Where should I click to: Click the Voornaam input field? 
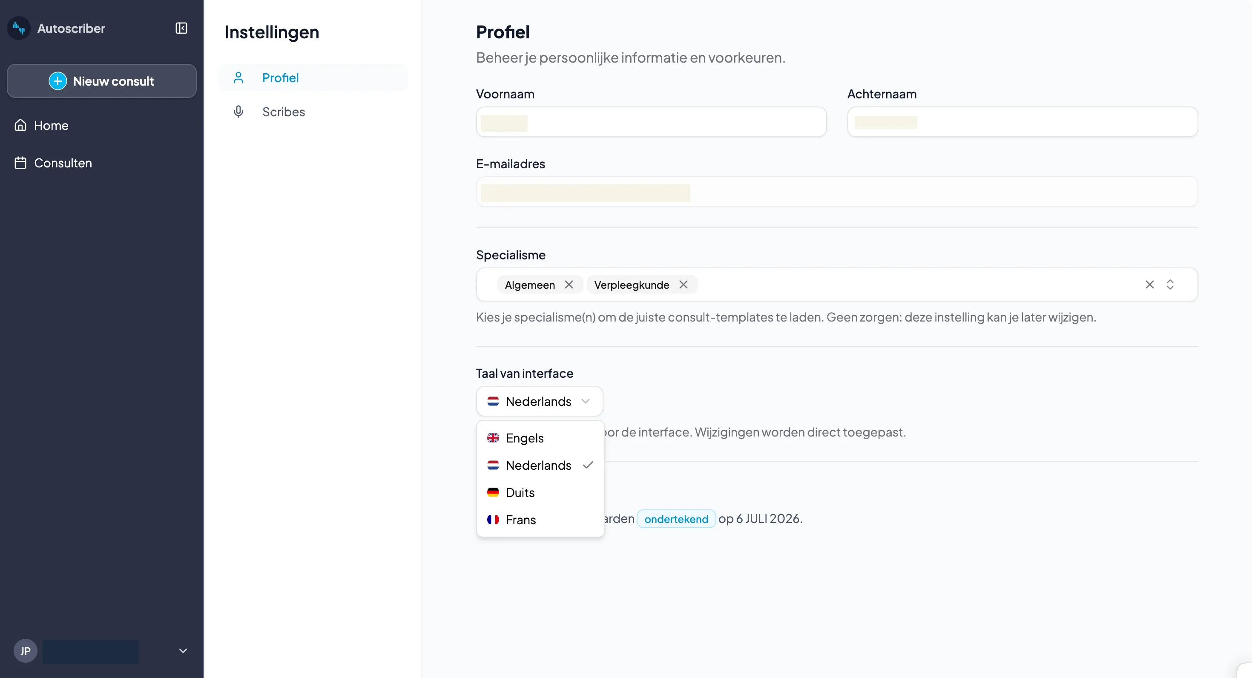pos(651,122)
